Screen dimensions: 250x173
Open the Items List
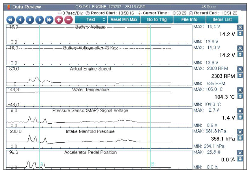(222, 20)
